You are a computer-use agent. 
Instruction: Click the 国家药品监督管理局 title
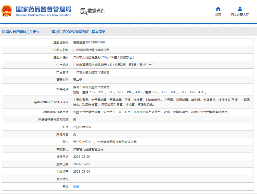pyautogui.click(x=43, y=9)
